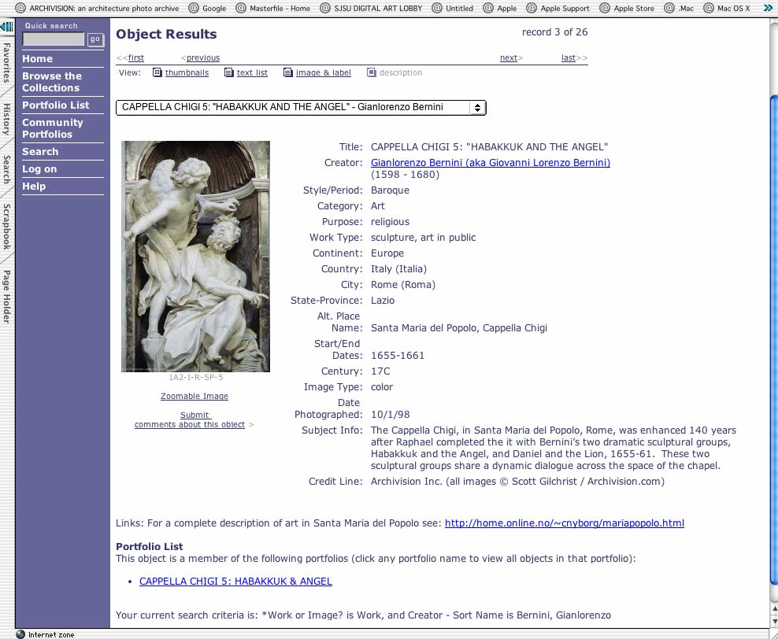Open the Apple Store bookmark
778x639 pixels.
pos(627,8)
